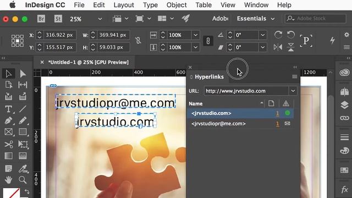This screenshot has width=352, height=198.
Task: Click the Hyperlinks URL input field
Action: tap(246, 91)
